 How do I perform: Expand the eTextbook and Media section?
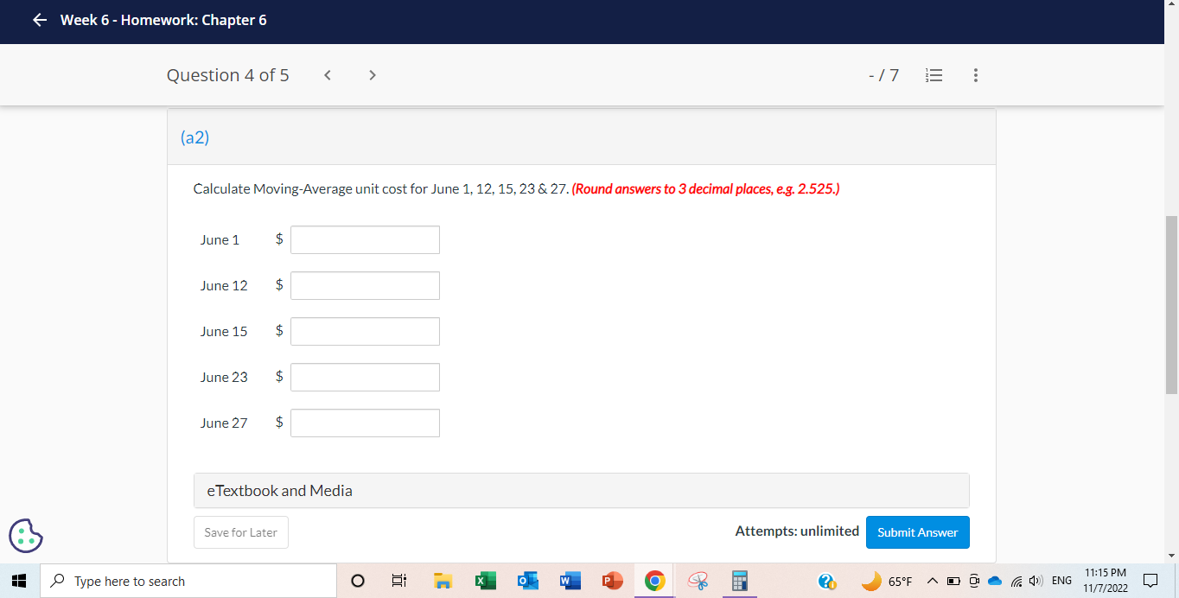tap(582, 490)
